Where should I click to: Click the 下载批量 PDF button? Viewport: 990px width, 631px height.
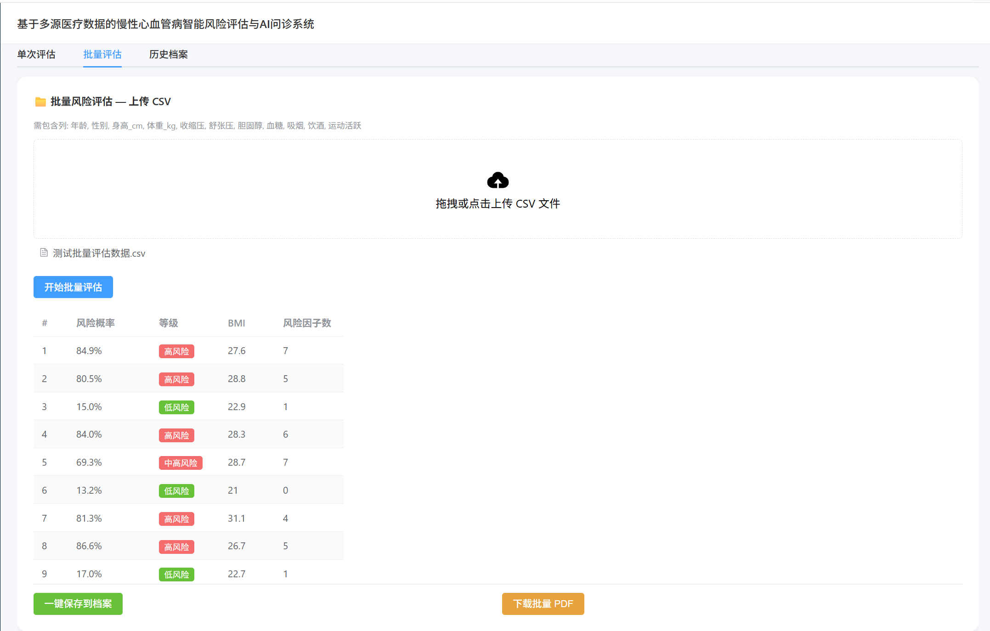[x=543, y=603]
